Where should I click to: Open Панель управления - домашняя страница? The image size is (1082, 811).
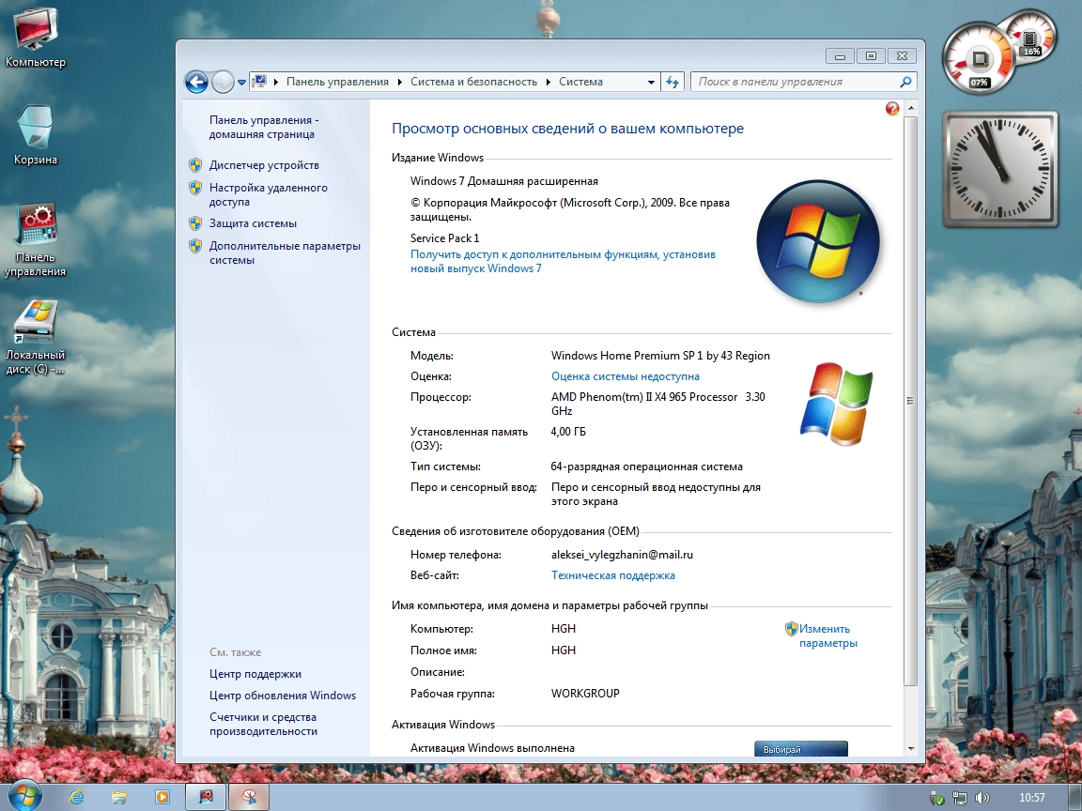(x=264, y=127)
